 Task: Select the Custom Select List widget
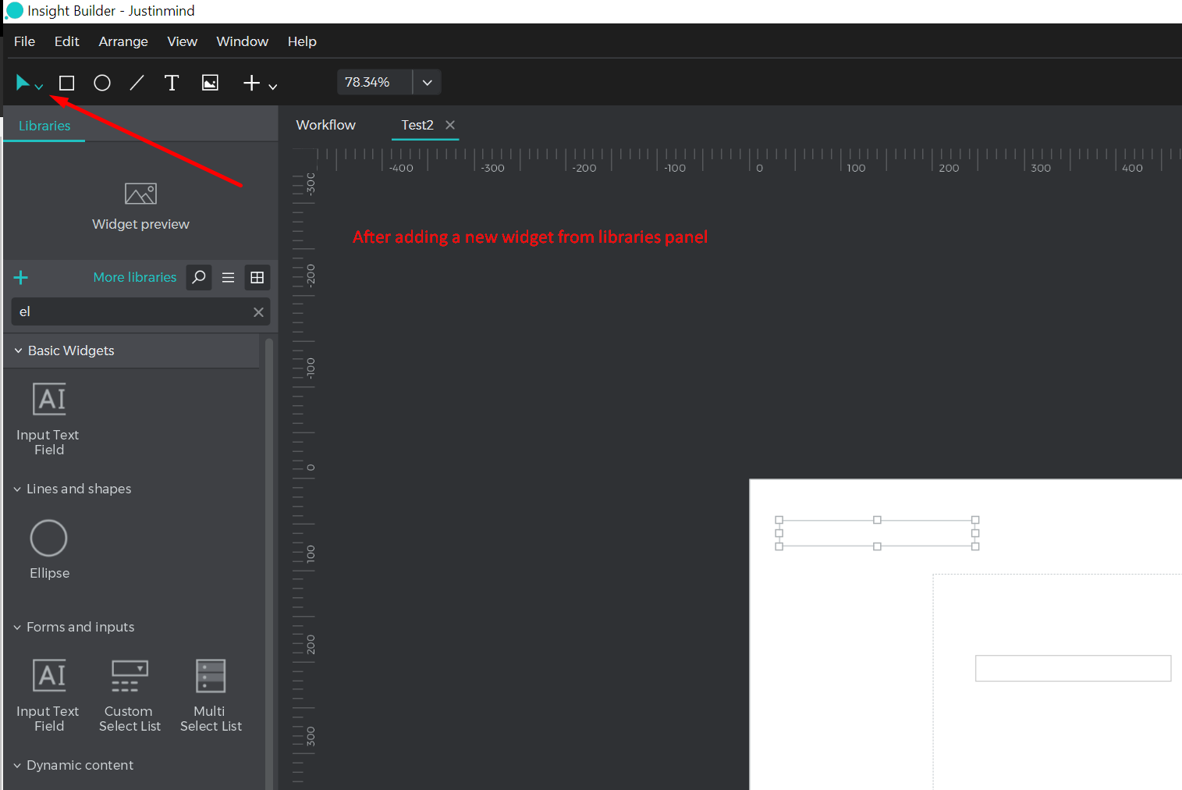coord(130,696)
